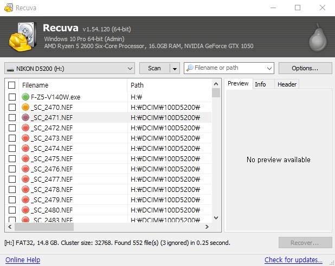Open the Filename or path filter dropdown
The height and width of the screenshot is (266, 335).
269,69
